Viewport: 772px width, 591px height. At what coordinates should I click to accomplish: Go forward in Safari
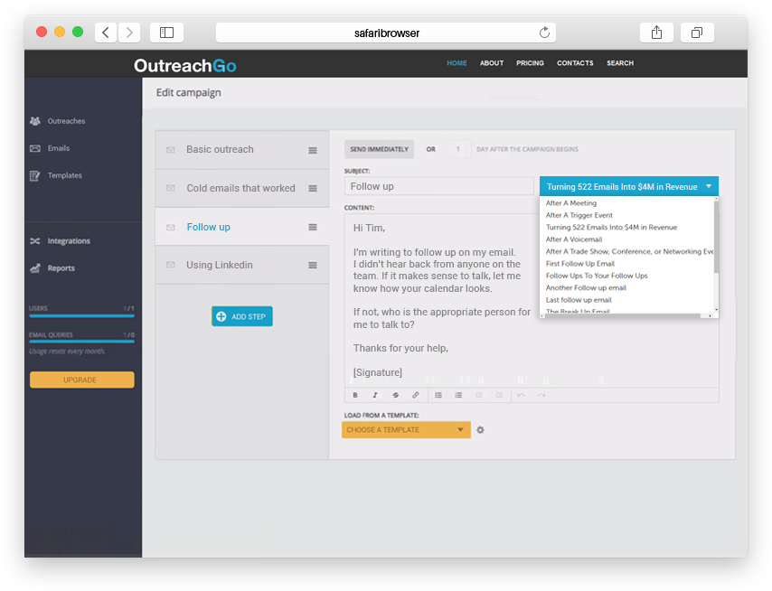pyautogui.click(x=129, y=33)
